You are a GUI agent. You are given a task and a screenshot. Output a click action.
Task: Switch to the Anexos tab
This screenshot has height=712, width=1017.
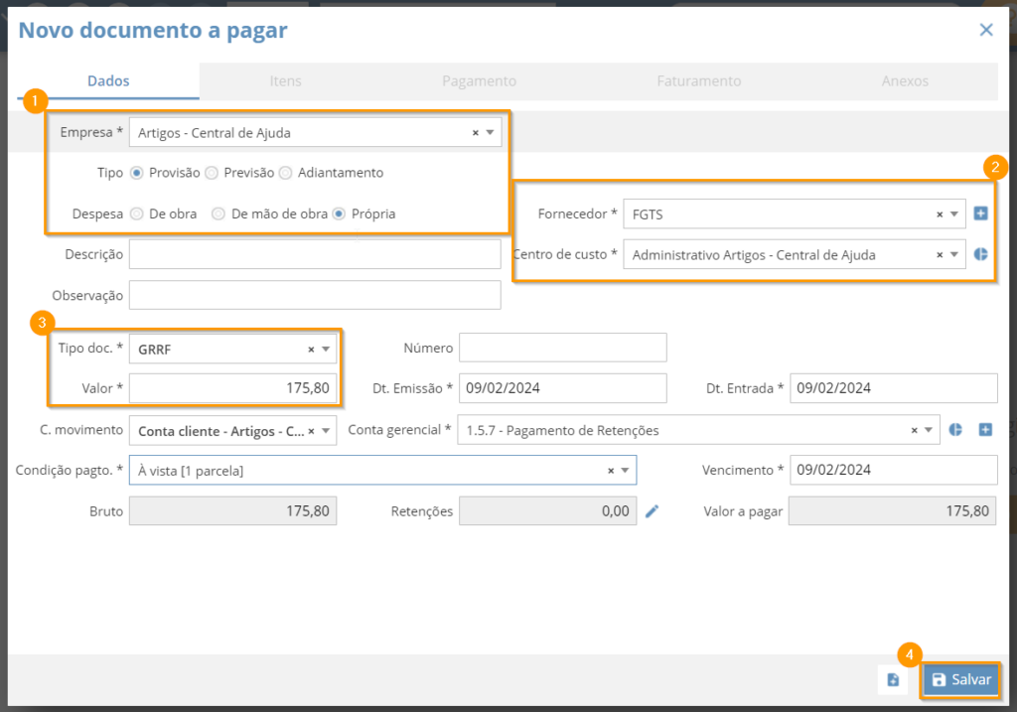(x=905, y=81)
